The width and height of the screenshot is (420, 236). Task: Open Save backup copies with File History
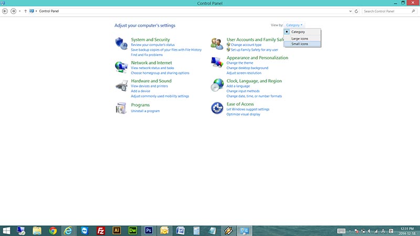click(166, 50)
